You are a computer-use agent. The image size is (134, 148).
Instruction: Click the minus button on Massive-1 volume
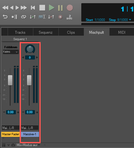23,112
